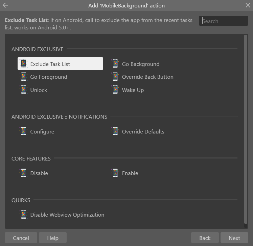The image size is (253, 246).
Task: Pick the Go Foreground phone icon
Action: click(x=24, y=76)
